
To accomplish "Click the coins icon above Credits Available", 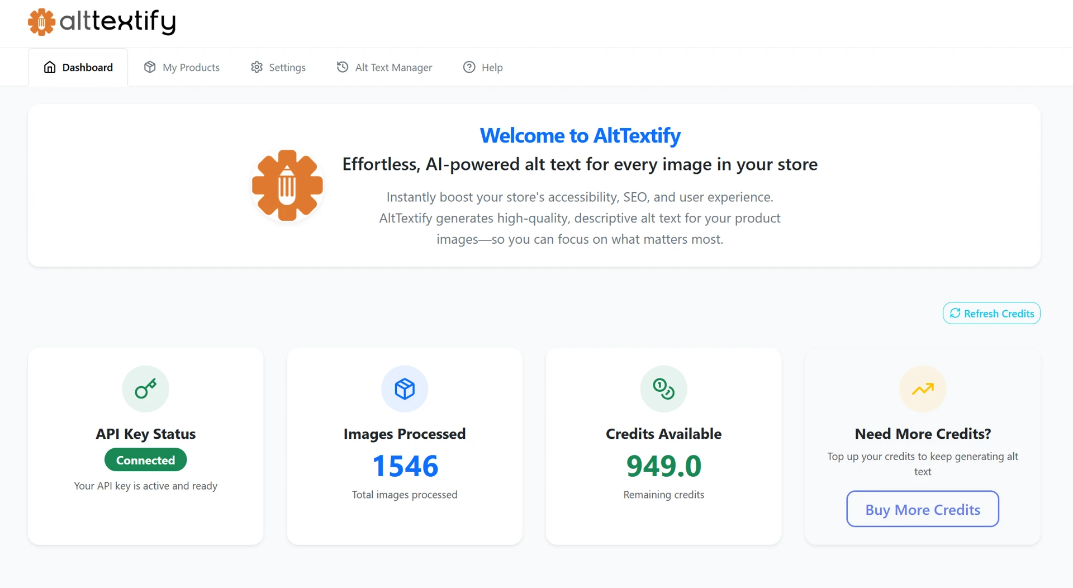I will point(663,388).
